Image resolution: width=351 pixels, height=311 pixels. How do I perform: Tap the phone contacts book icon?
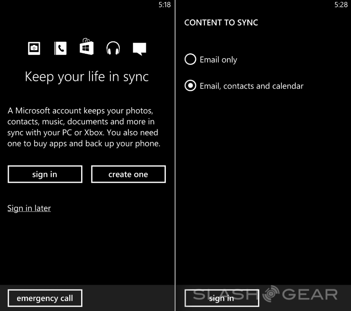click(x=60, y=48)
